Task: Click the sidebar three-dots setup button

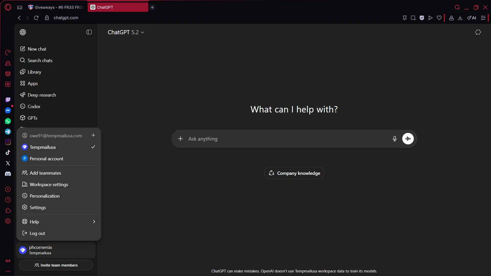Action: 8,271
